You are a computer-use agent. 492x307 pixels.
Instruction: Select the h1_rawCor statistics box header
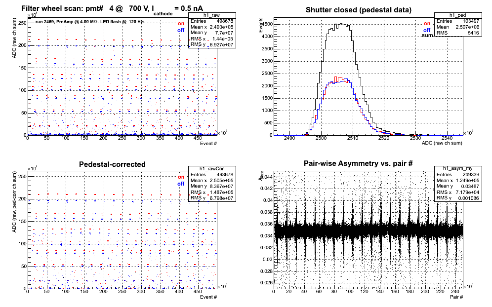tap(212, 169)
